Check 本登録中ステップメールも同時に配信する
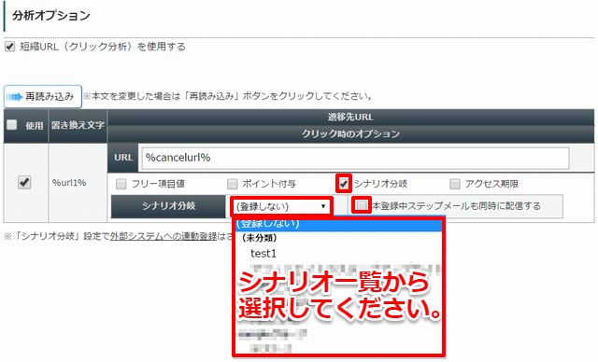This screenshot has width=598, height=362. point(362,205)
